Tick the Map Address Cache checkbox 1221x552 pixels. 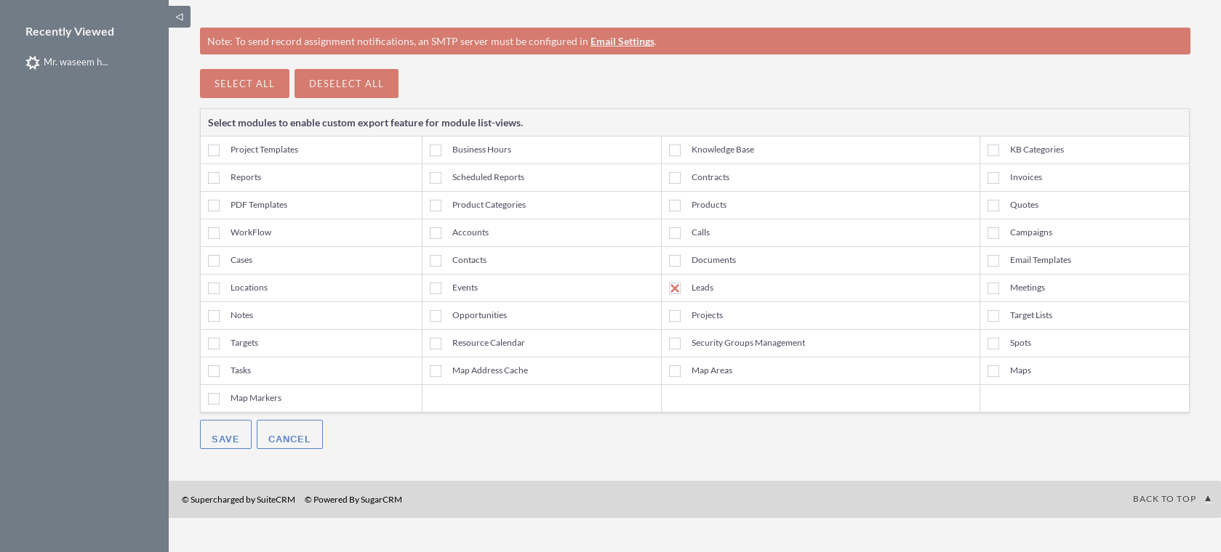(x=436, y=371)
